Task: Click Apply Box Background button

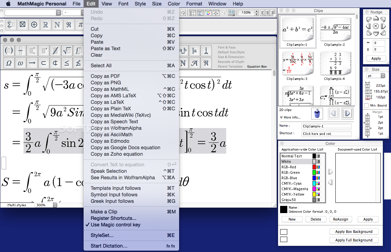Action: pyautogui.click(x=353, y=232)
